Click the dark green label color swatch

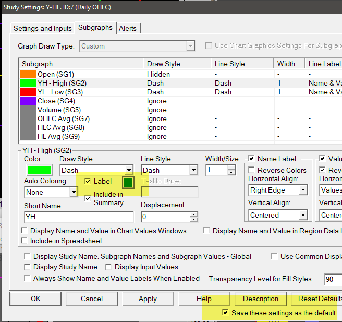coord(128,183)
